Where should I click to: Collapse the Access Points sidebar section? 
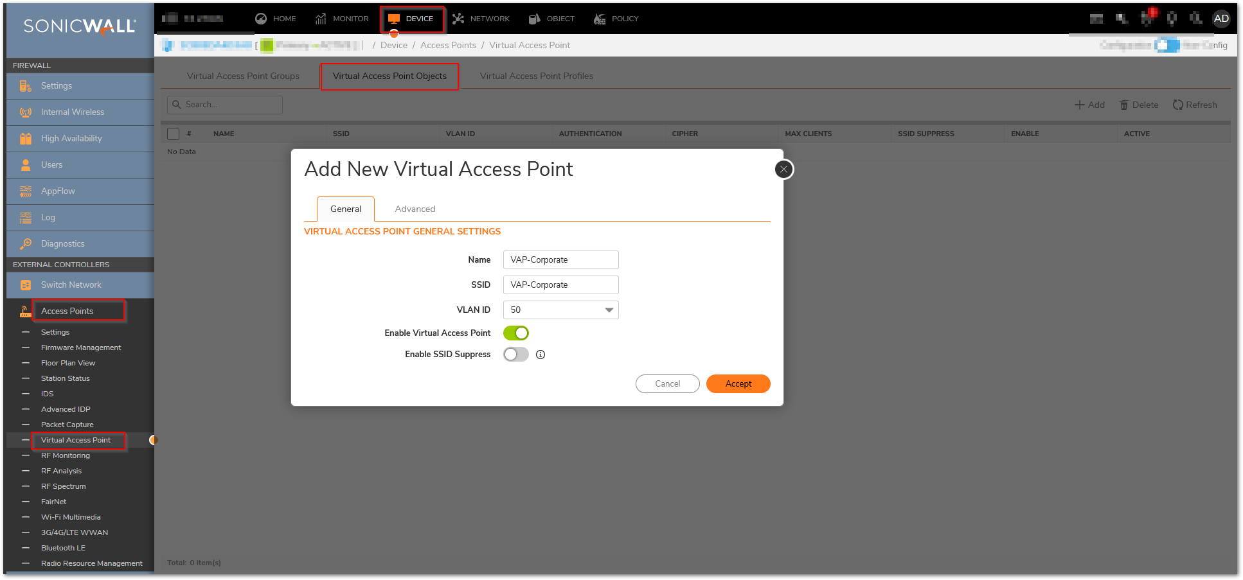pyautogui.click(x=67, y=312)
